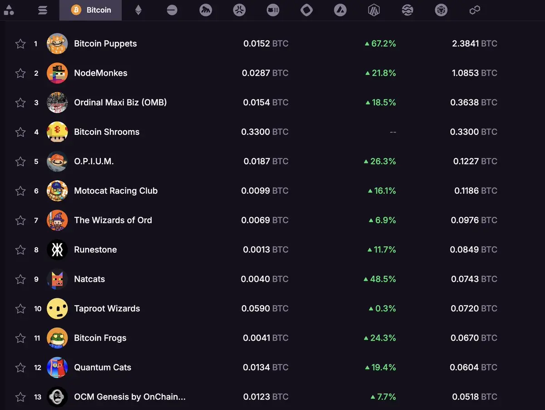Open the BNB chain tab

[x=441, y=10]
